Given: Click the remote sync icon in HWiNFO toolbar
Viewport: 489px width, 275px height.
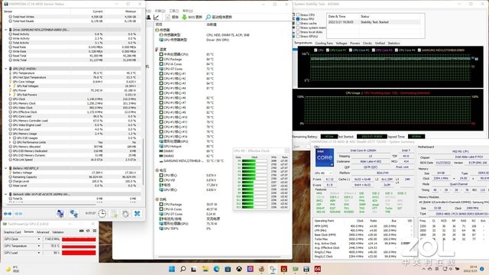Looking at the screenshot, I should (74, 214).
